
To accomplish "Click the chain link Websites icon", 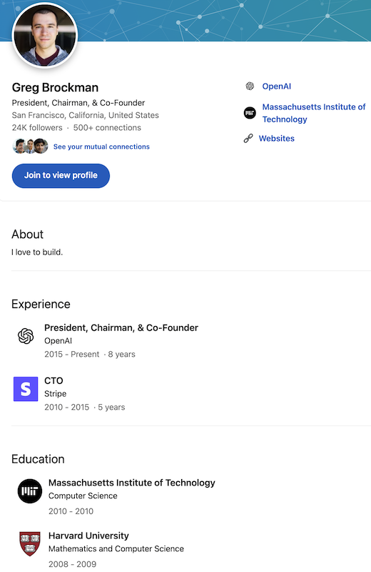I will 248,138.
